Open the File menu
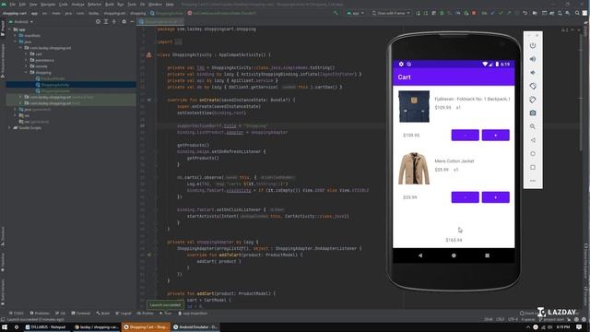 click(13, 4)
